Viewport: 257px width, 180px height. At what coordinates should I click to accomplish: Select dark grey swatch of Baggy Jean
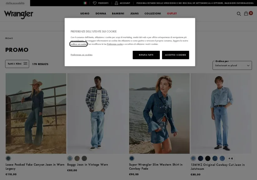click(x=84, y=158)
